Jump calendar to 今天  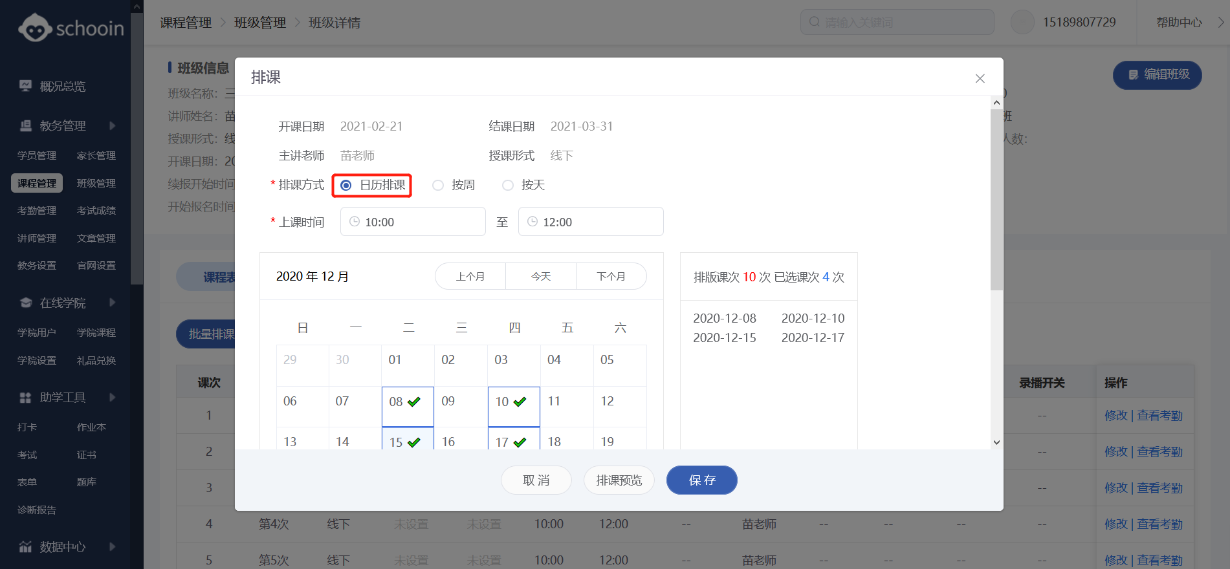[541, 276]
